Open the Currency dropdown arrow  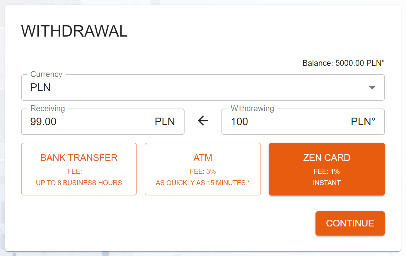click(x=372, y=88)
